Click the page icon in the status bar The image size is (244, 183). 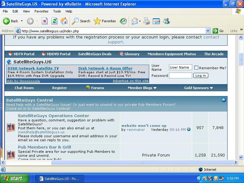(3, 169)
